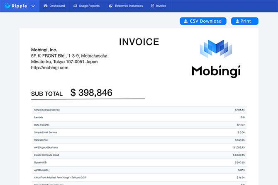Click the Invoice document icon
The width and height of the screenshot is (278, 185).
(x=152, y=6)
